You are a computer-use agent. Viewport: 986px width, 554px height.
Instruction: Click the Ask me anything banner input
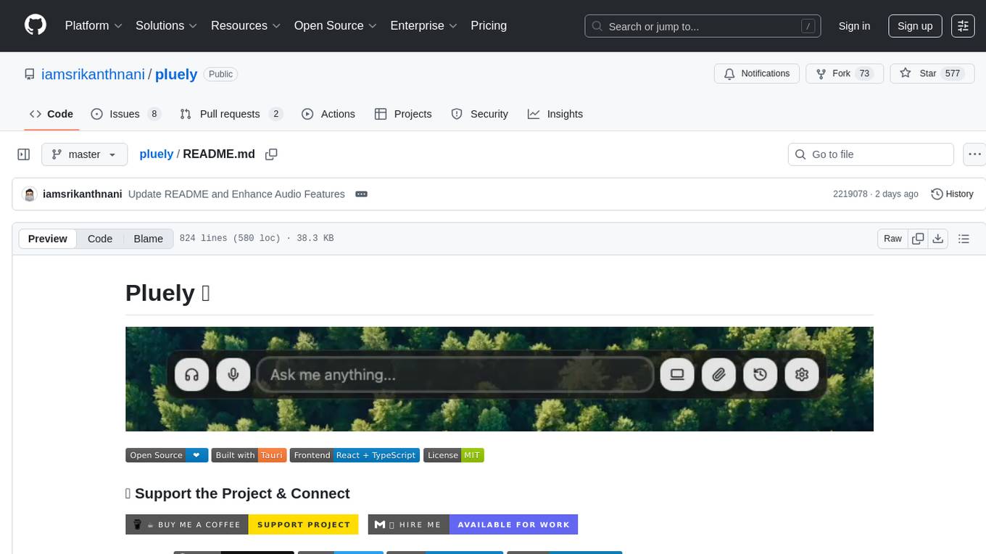coord(455,375)
